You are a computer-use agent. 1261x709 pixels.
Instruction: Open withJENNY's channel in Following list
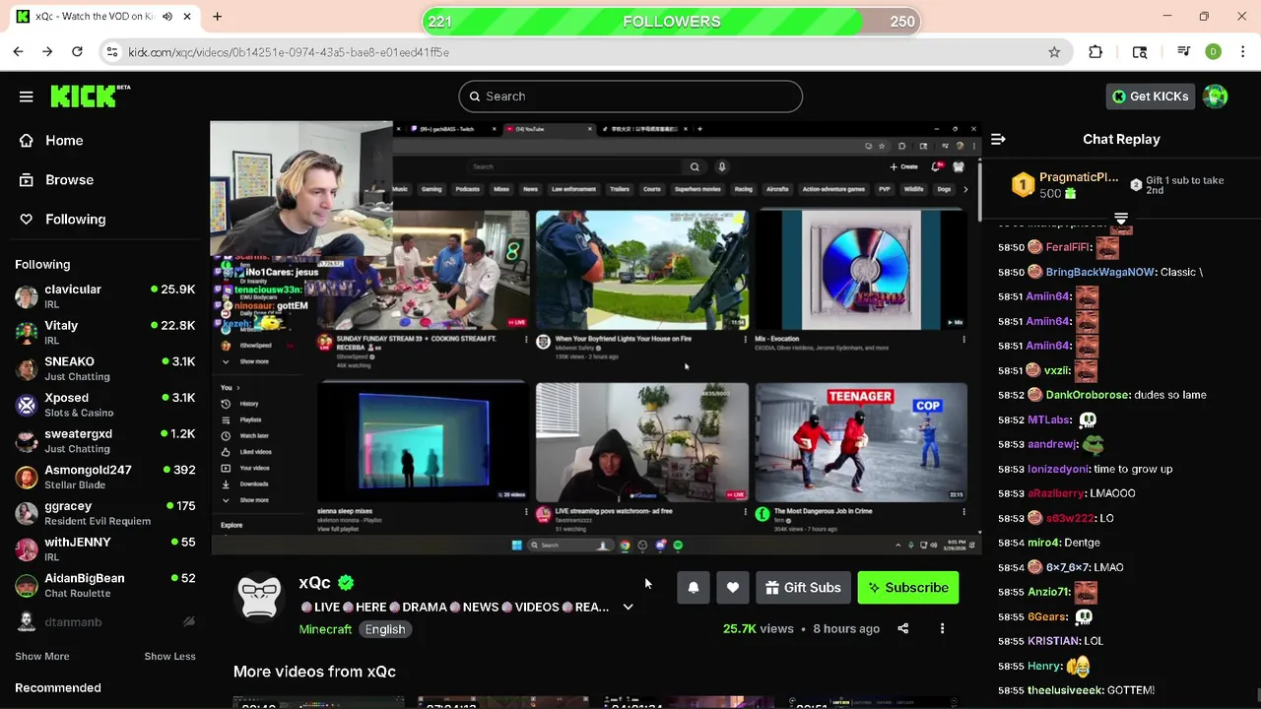pos(104,549)
